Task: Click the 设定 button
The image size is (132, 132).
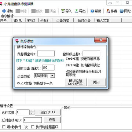Action: coord(52,120)
